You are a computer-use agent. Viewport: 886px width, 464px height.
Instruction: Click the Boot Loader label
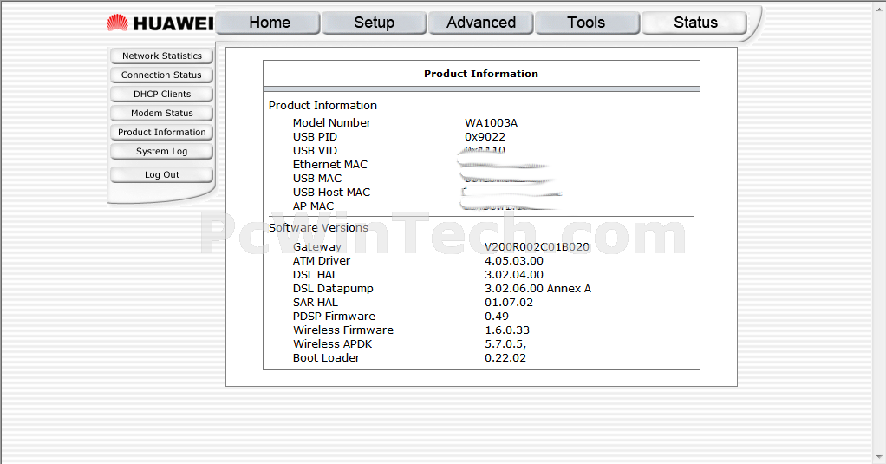pyautogui.click(x=326, y=357)
